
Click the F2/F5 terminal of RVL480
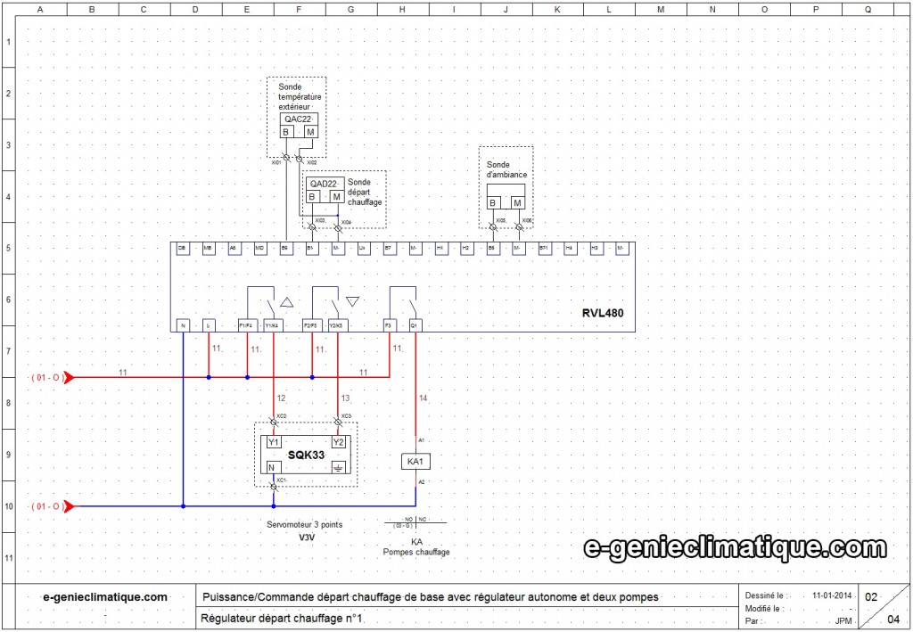[311, 326]
